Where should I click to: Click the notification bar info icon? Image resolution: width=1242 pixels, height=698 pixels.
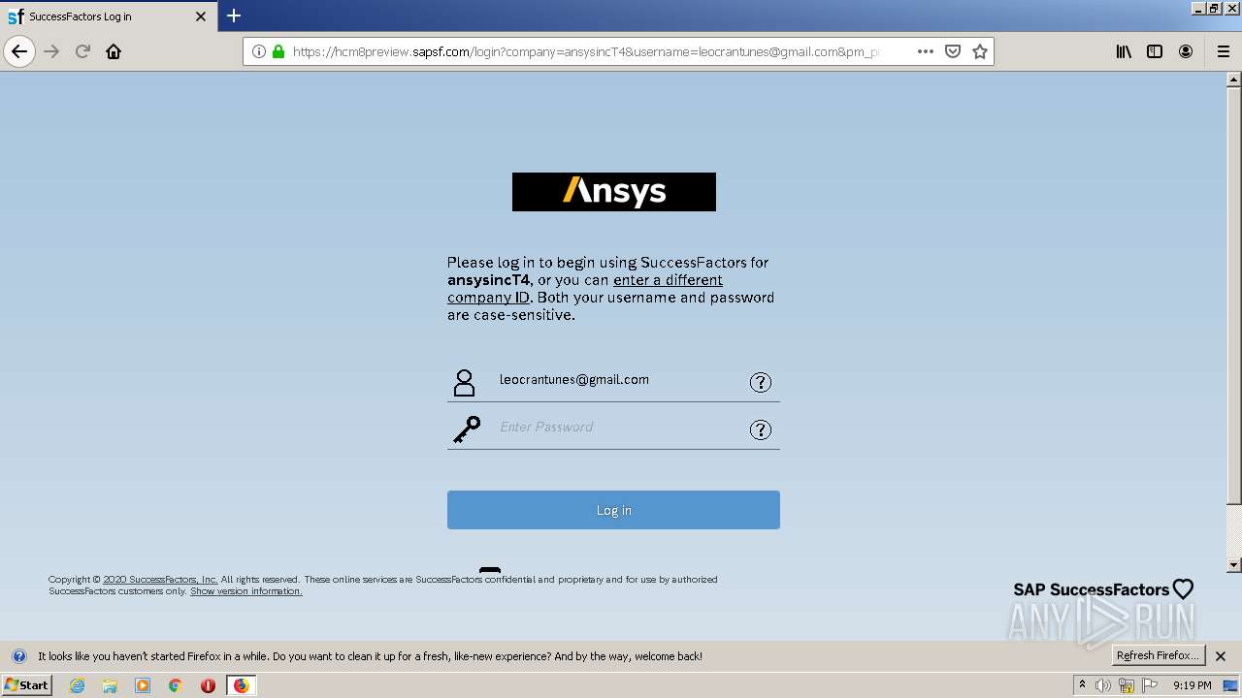click(x=18, y=656)
